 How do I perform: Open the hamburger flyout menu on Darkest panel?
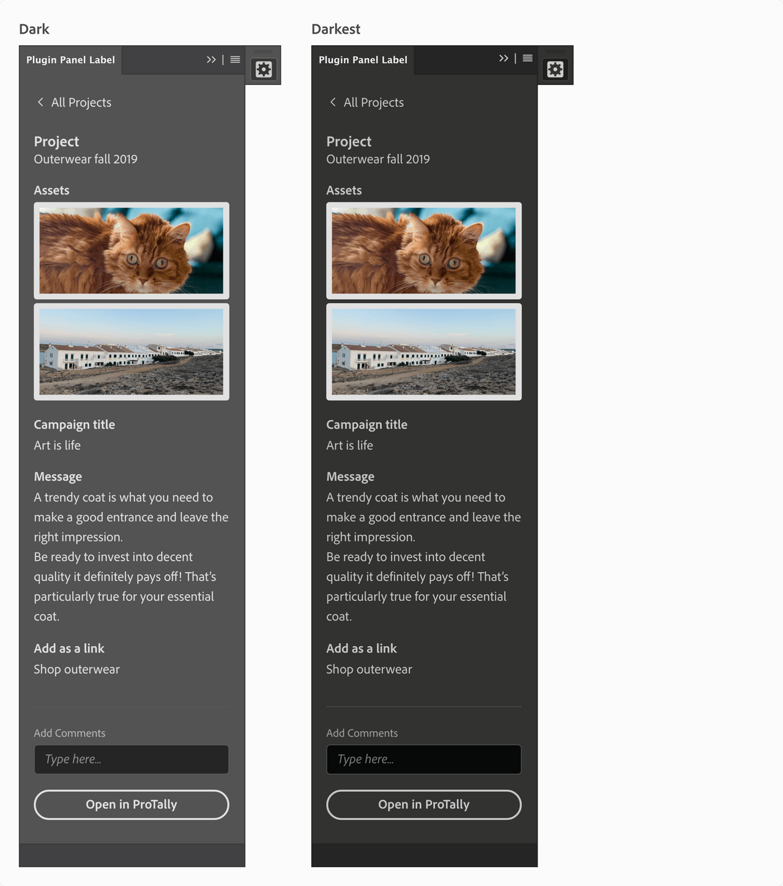click(527, 59)
